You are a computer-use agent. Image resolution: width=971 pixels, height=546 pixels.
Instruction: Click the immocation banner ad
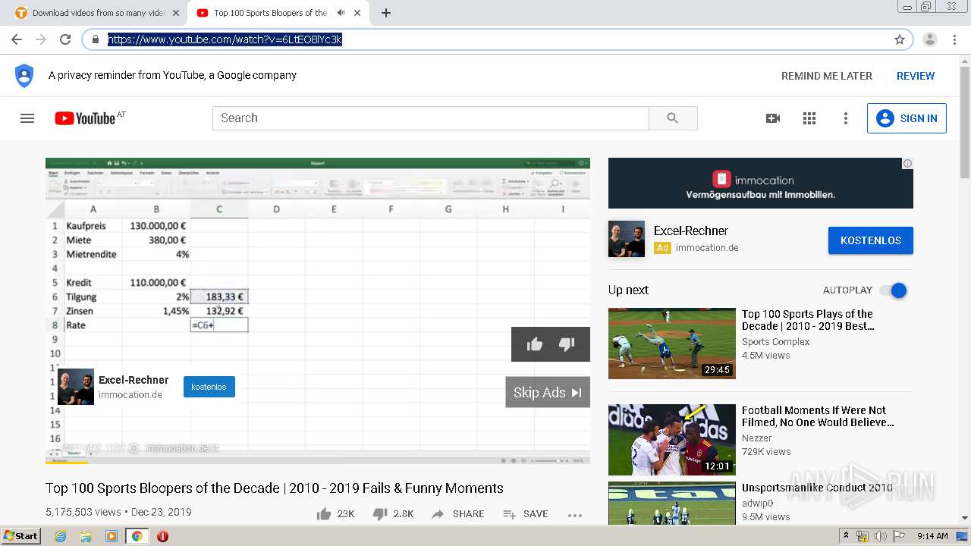(x=761, y=184)
